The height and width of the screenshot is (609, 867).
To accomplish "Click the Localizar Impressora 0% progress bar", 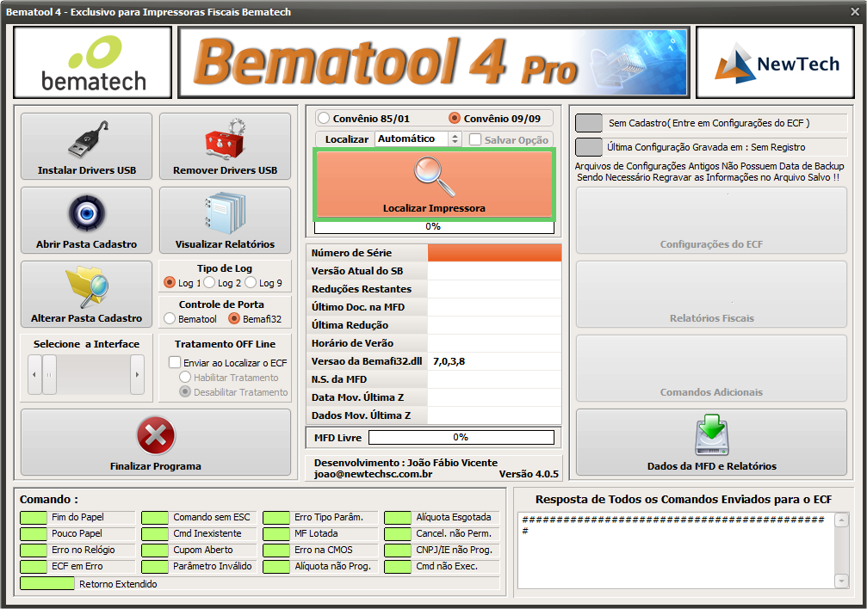I will (434, 226).
